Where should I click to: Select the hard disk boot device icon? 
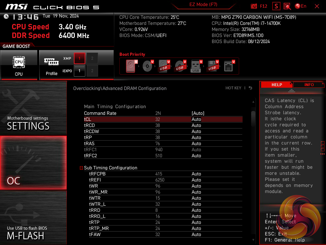click(131, 66)
